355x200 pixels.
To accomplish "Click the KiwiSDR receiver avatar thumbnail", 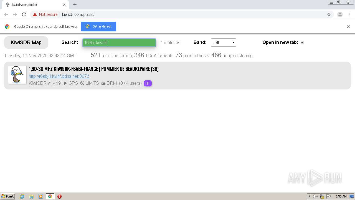I will (x=17, y=75).
